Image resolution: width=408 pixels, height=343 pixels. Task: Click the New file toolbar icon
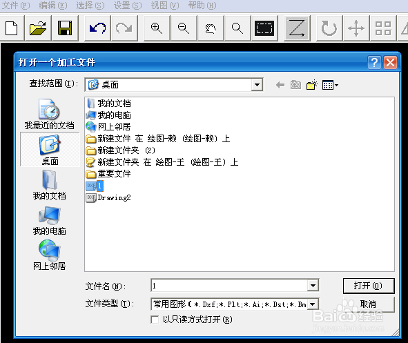click(x=12, y=28)
